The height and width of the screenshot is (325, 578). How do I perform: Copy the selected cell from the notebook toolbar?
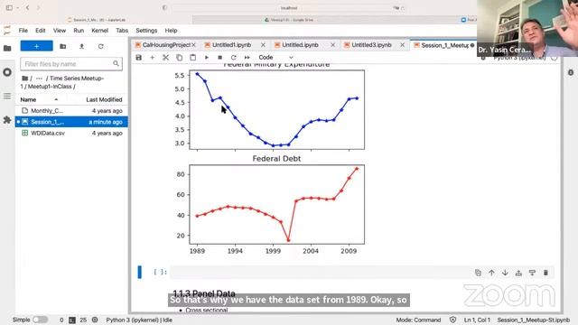point(179,58)
